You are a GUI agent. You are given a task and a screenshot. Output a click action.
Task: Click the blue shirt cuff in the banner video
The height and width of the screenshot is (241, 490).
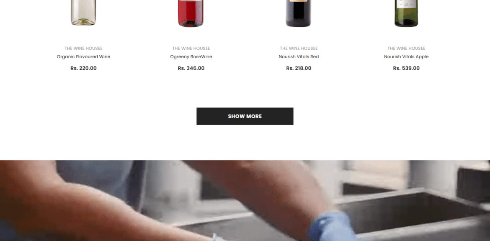tap(331, 227)
